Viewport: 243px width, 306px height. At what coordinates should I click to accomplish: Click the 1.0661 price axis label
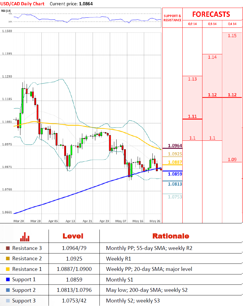7,212
